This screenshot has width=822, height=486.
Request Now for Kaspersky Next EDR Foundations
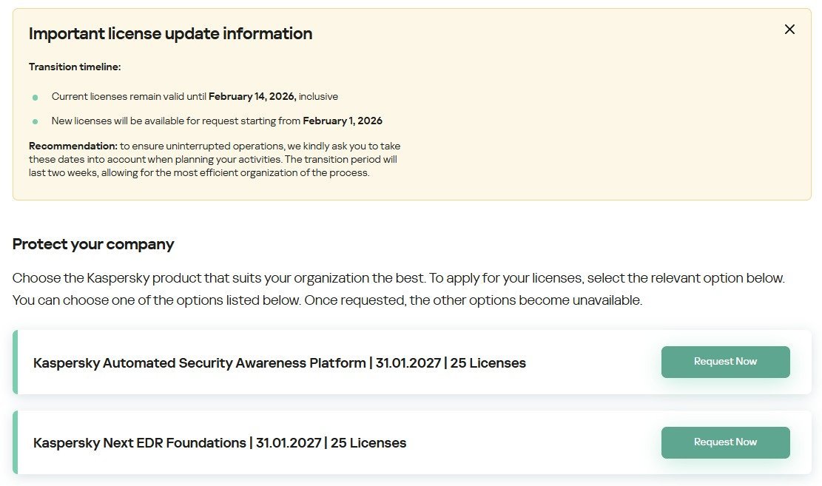725,442
